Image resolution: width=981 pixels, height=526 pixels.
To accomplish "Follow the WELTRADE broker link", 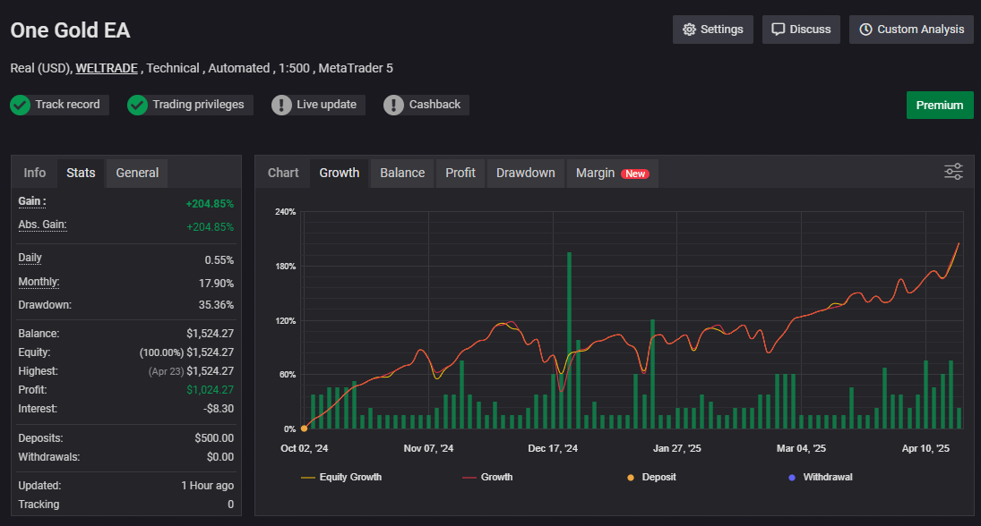I will [108, 68].
